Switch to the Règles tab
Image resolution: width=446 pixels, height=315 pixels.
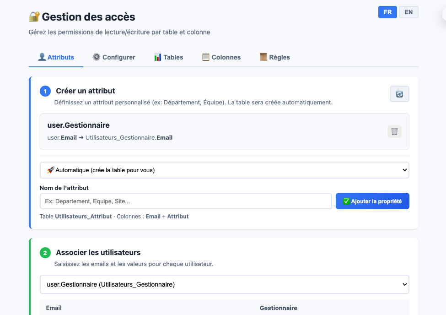click(274, 57)
